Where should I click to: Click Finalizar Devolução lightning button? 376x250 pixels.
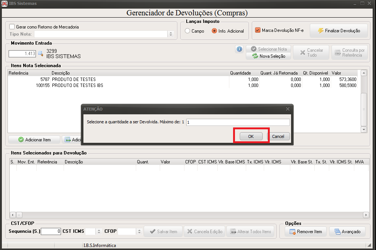tap(339, 30)
